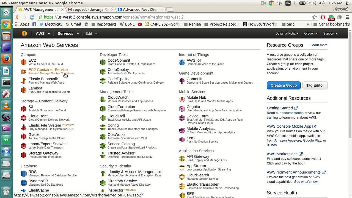The height and width of the screenshot is (198, 352).
Task: Expand the Oregon region selector
Action: (x=311, y=34)
